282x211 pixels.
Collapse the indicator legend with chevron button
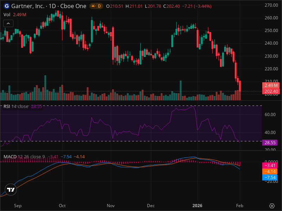tap(8, 23)
